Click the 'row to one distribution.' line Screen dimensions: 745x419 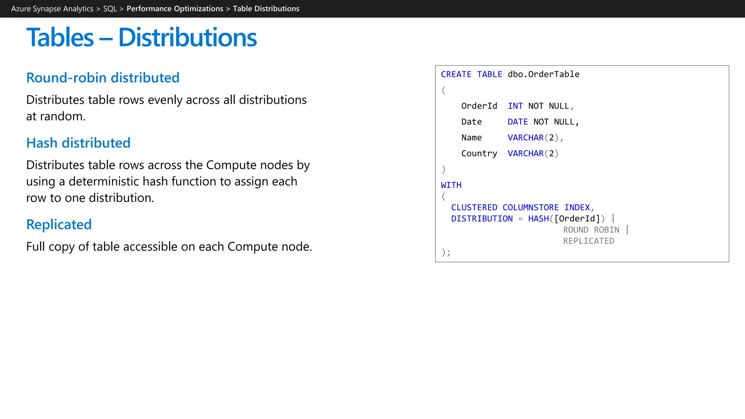click(x=90, y=197)
